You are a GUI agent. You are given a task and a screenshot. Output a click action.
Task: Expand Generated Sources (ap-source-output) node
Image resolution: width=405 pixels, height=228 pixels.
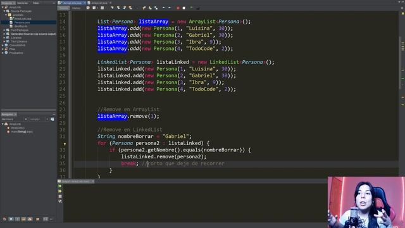coord(4,34)
